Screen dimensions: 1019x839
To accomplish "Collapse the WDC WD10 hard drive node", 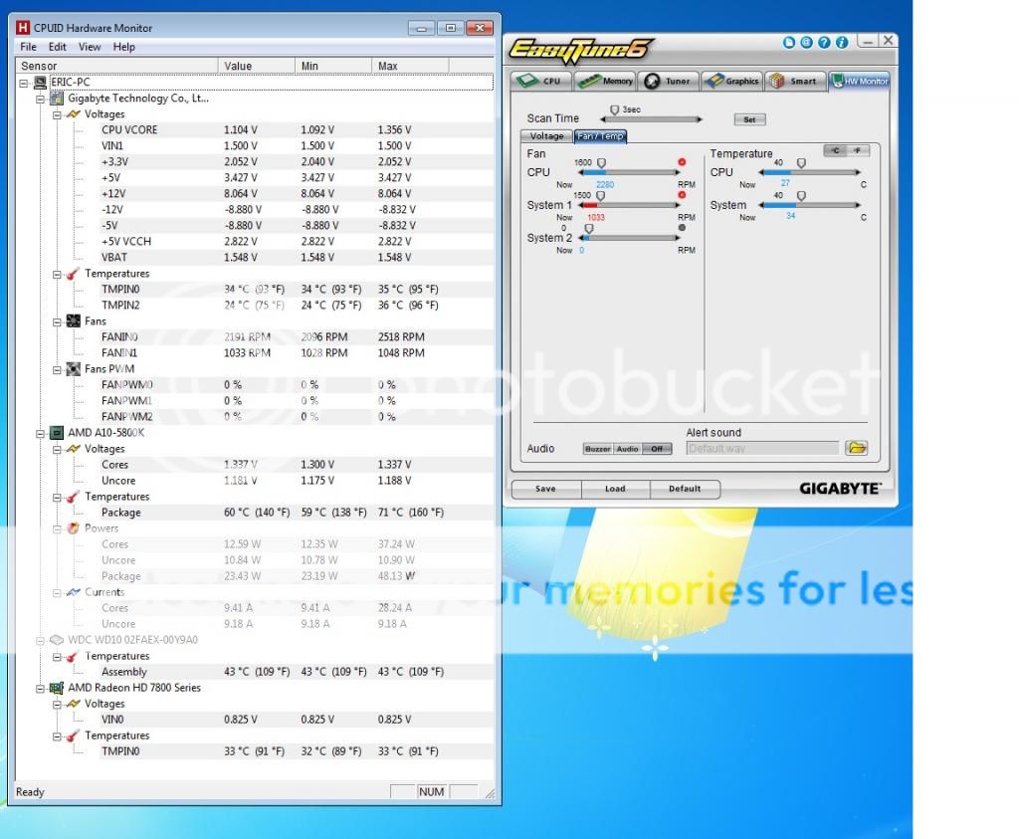I will 40,641.
